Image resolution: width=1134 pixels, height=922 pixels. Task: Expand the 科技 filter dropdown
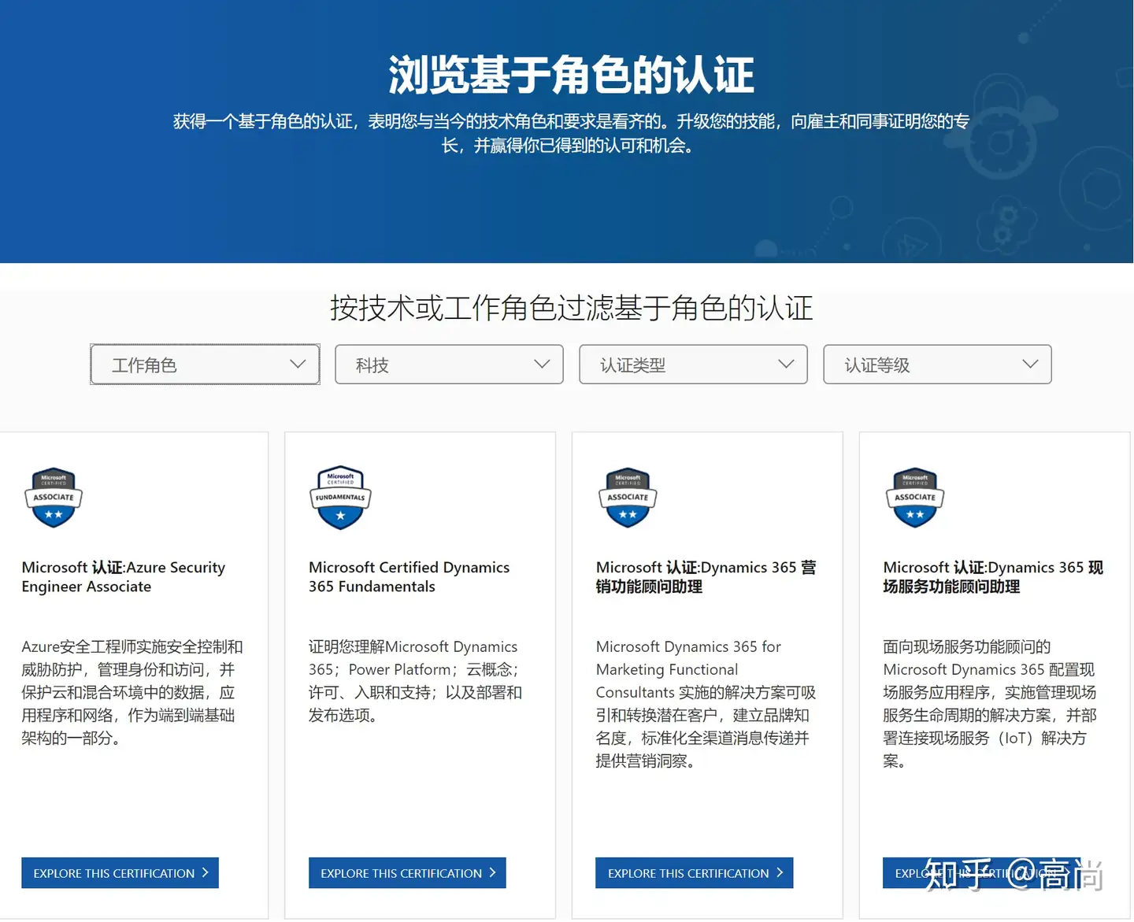click(x=449, y=365)
